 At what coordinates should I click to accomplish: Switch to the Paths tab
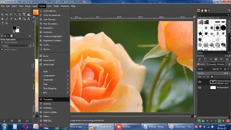tap(221, 64)
